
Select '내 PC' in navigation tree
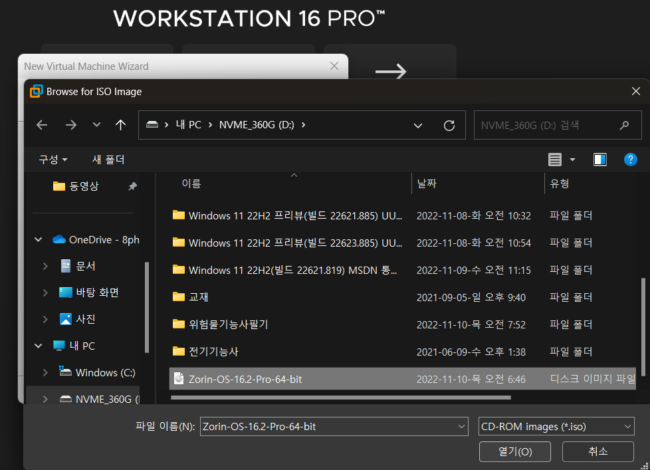(x=74, y=346)
